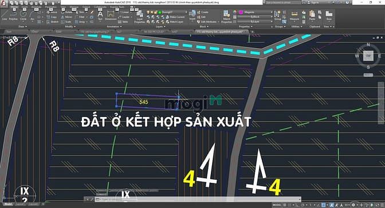The height and width of the screenshot is (208, 385).
Task: Open status bar customization menu
Action: pyautogui.click(x=382, y=205)
